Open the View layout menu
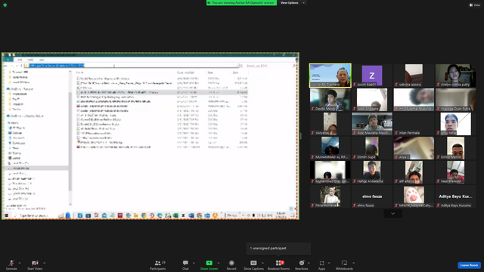Screen dimensions: 484x272 click(475, 5)
